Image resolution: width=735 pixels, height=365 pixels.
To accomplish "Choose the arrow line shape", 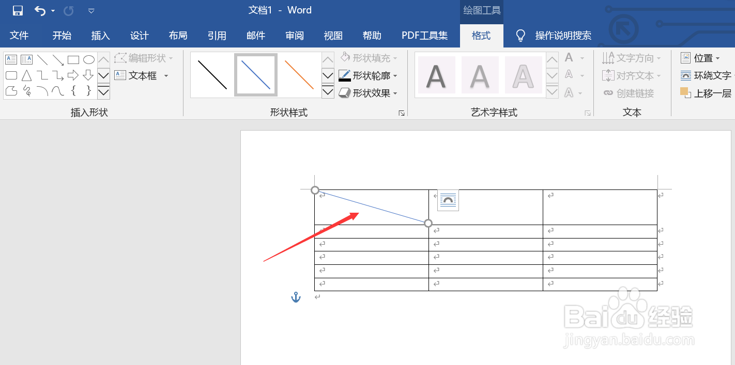I will coord(58,59).
